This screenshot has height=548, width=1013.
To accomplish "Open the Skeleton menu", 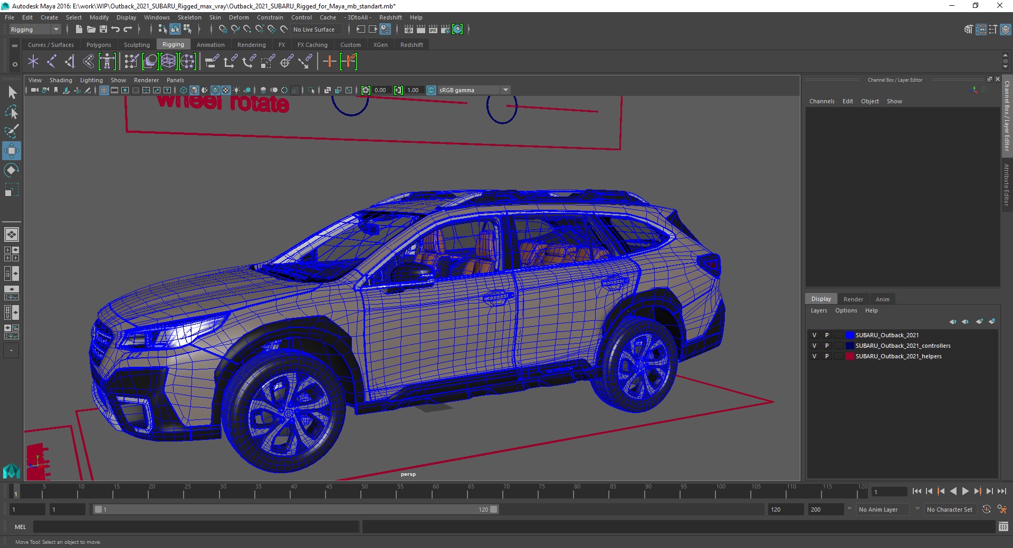I will (189, 17).
